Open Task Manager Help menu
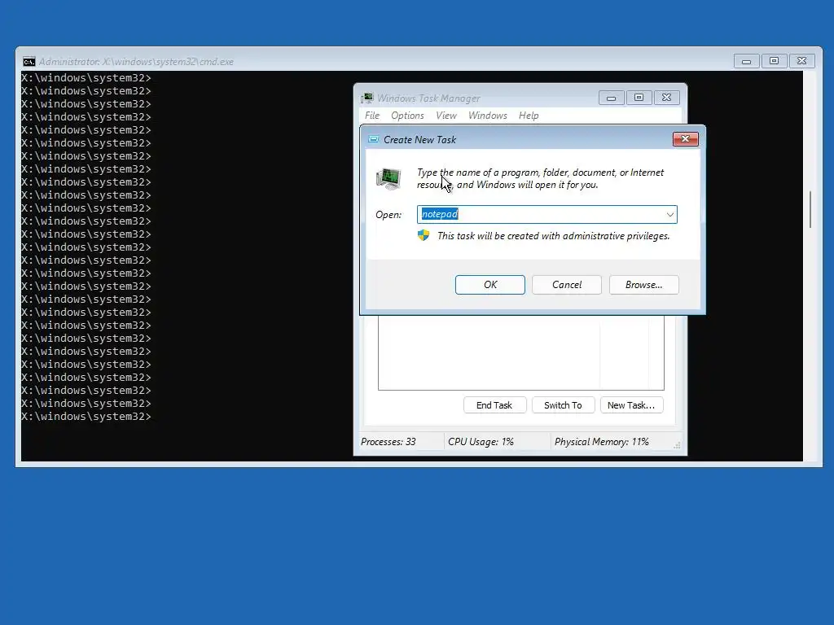Viewport: 834px width, 625px height. click(x=528, y=116)
